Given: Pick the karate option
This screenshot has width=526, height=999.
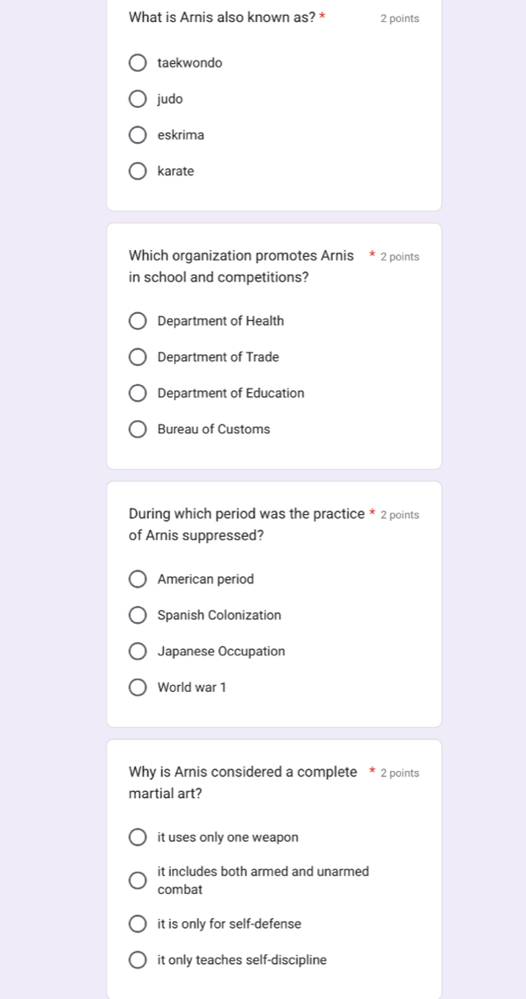Looking at the screenshot, I should tap(138, 171).
